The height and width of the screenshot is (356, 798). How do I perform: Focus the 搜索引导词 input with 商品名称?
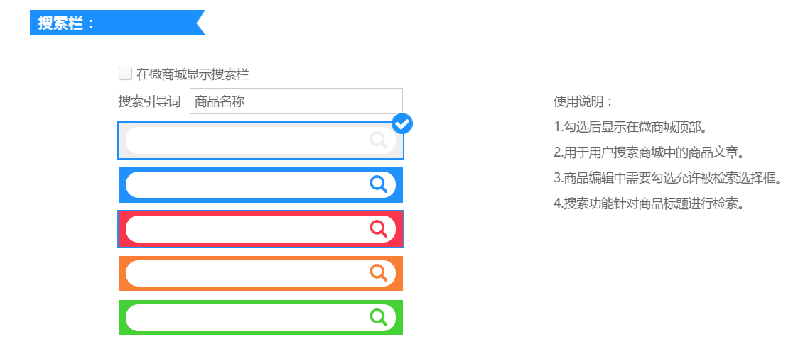pyautogui.click(x=296, y=101)
